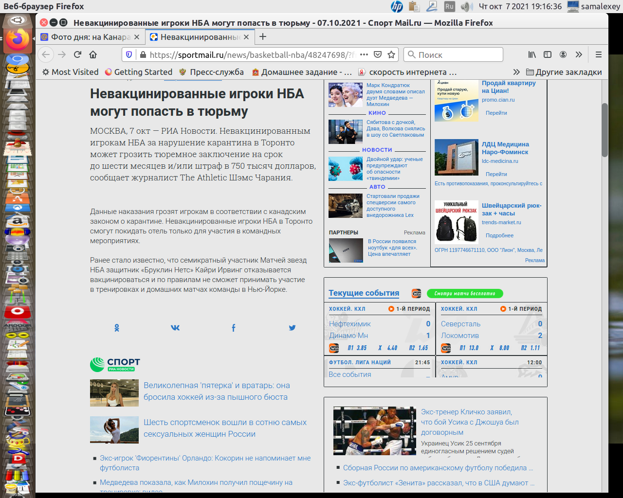Click the Forward navigation arrow
The height and width of the screenshot is (498, 623).
pyautogui.click(x=62, y=54)
